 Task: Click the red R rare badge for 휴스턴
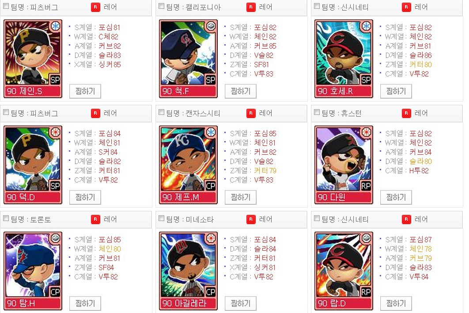pos(406,113)
